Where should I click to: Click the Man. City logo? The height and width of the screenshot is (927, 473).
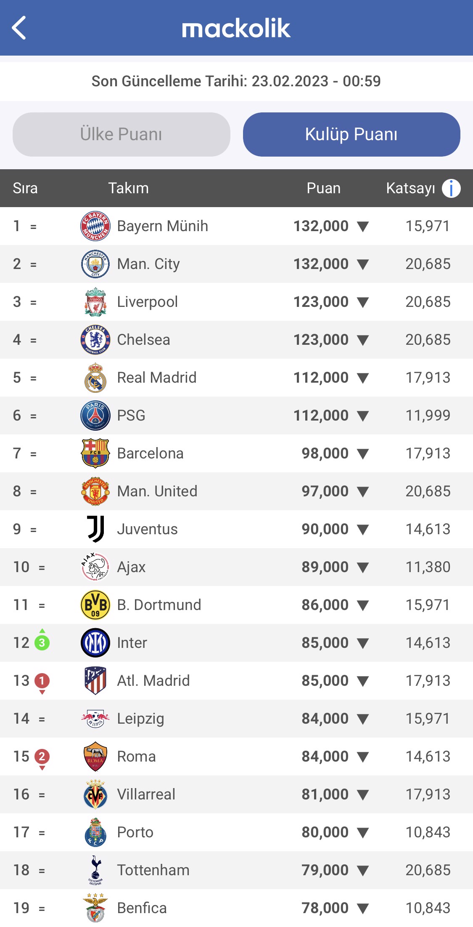click(95, 264)
